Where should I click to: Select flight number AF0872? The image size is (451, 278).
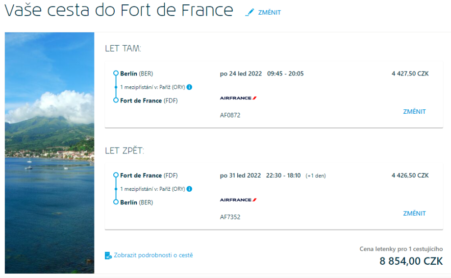[x=230, y=116]
